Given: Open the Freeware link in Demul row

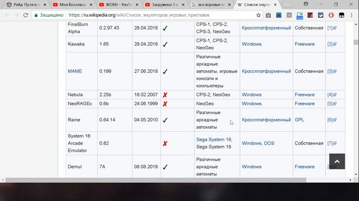Looking at the screenshot, I should (305, 166).
